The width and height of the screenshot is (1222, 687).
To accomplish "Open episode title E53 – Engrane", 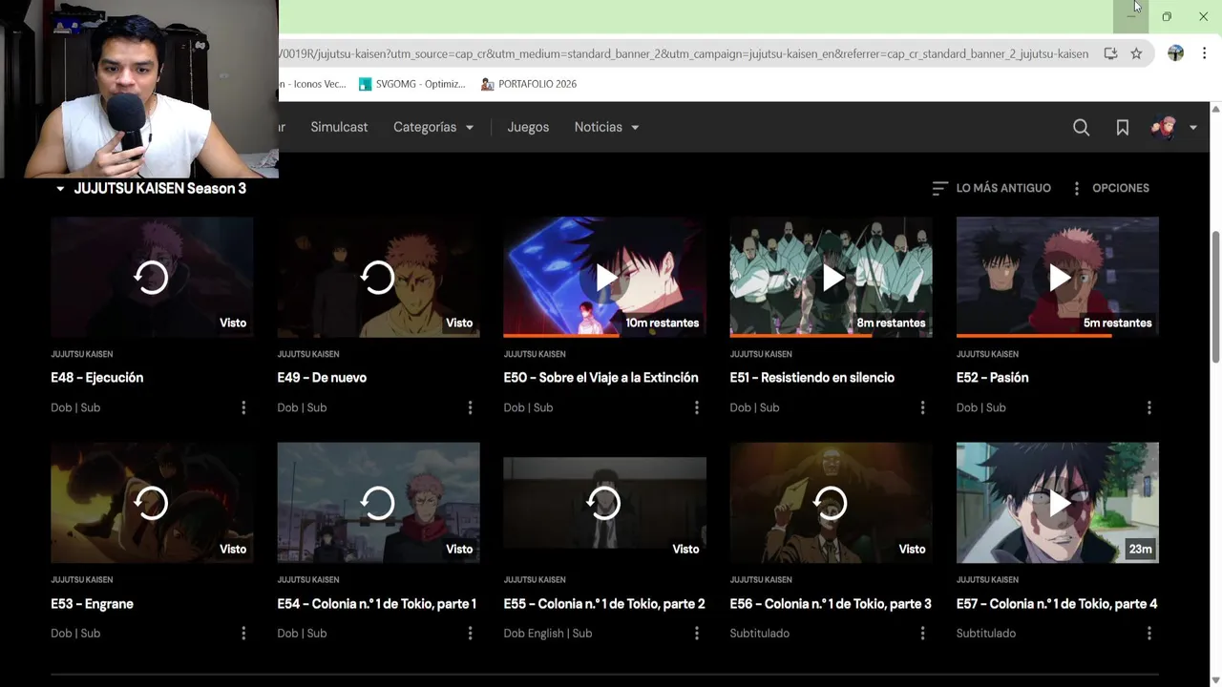I will pos(92,604).
